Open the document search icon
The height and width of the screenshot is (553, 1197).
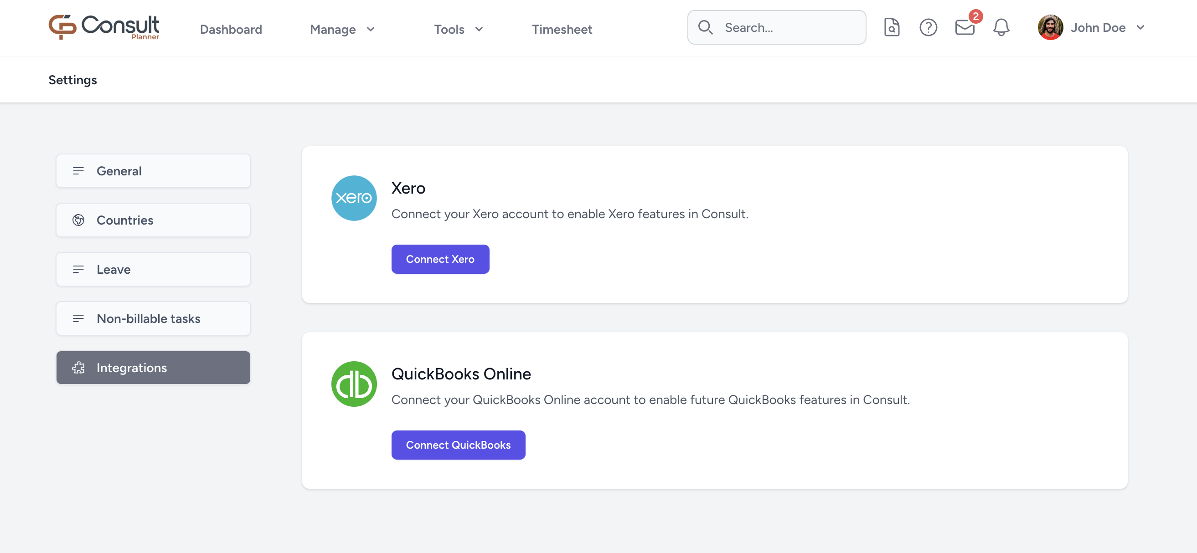pos(891,27)
